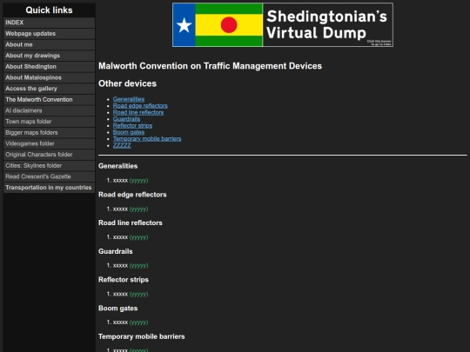Click the ZZZZZ contents link
Viewport: 470px width, 352px height.
[x=122, y=145]
